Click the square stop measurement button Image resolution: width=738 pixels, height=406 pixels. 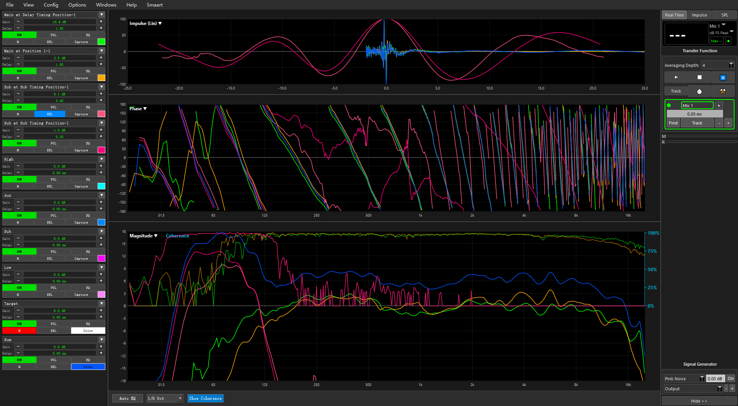[x=699, y=77]
